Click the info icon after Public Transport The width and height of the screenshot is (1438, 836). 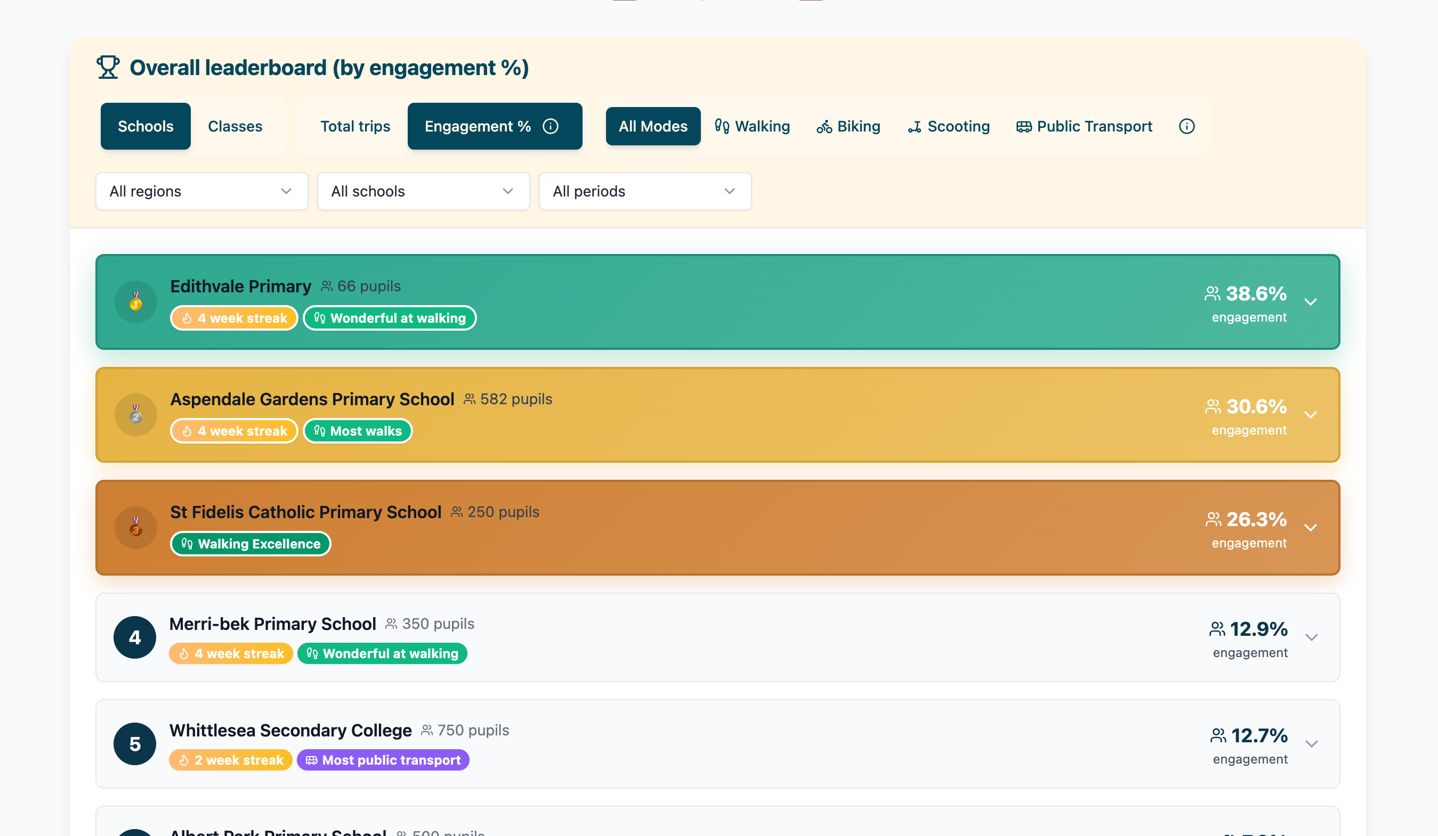click(1186, 126)
